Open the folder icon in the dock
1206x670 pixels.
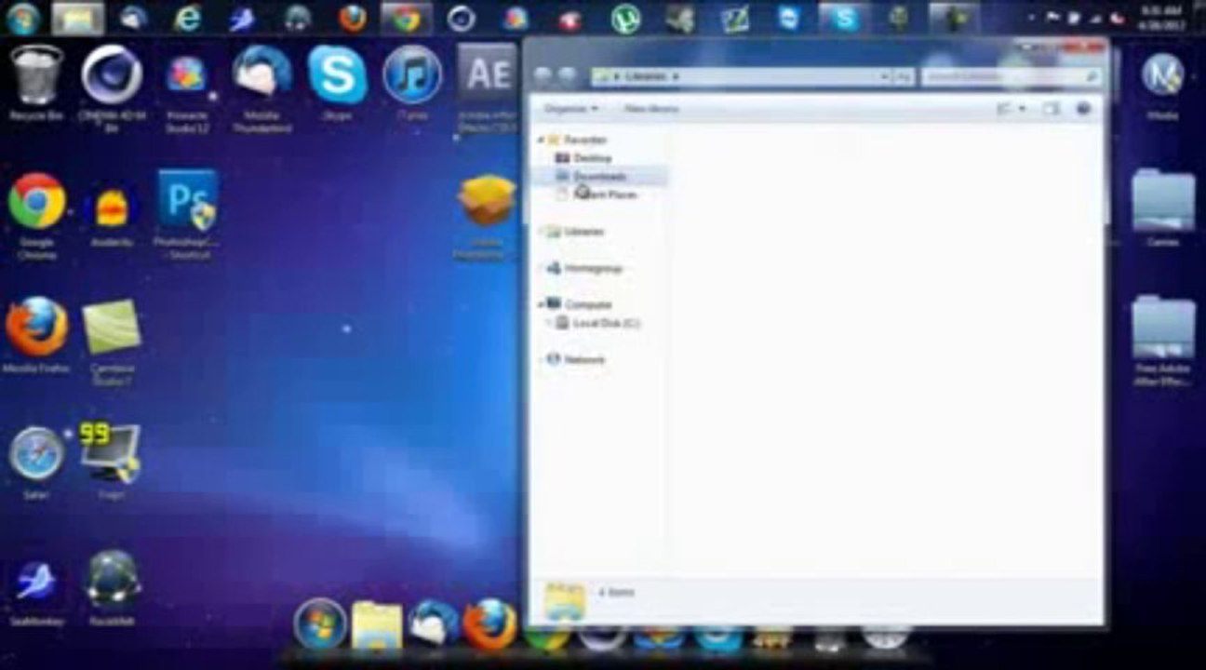[377, 626]
